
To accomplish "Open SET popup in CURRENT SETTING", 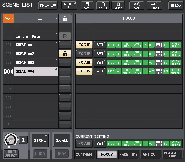I will point(100,144).
